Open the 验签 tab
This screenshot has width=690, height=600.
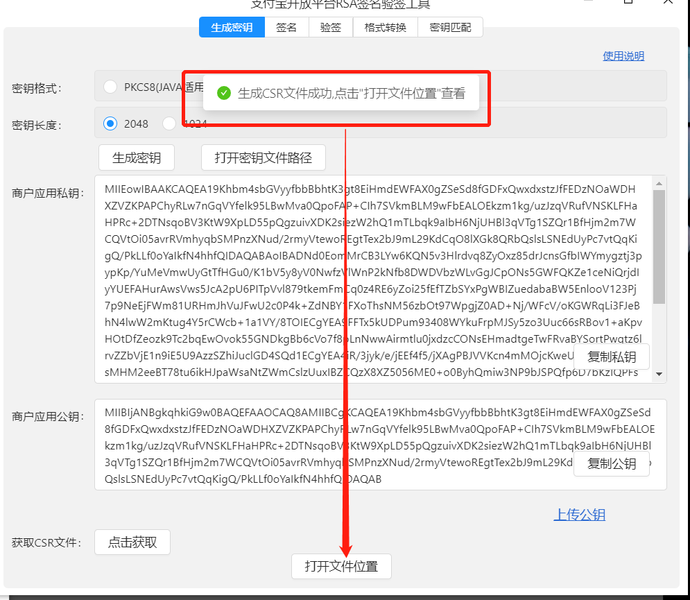(x=331, y=27)
